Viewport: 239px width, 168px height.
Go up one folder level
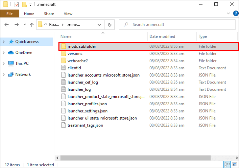point(32,25)
